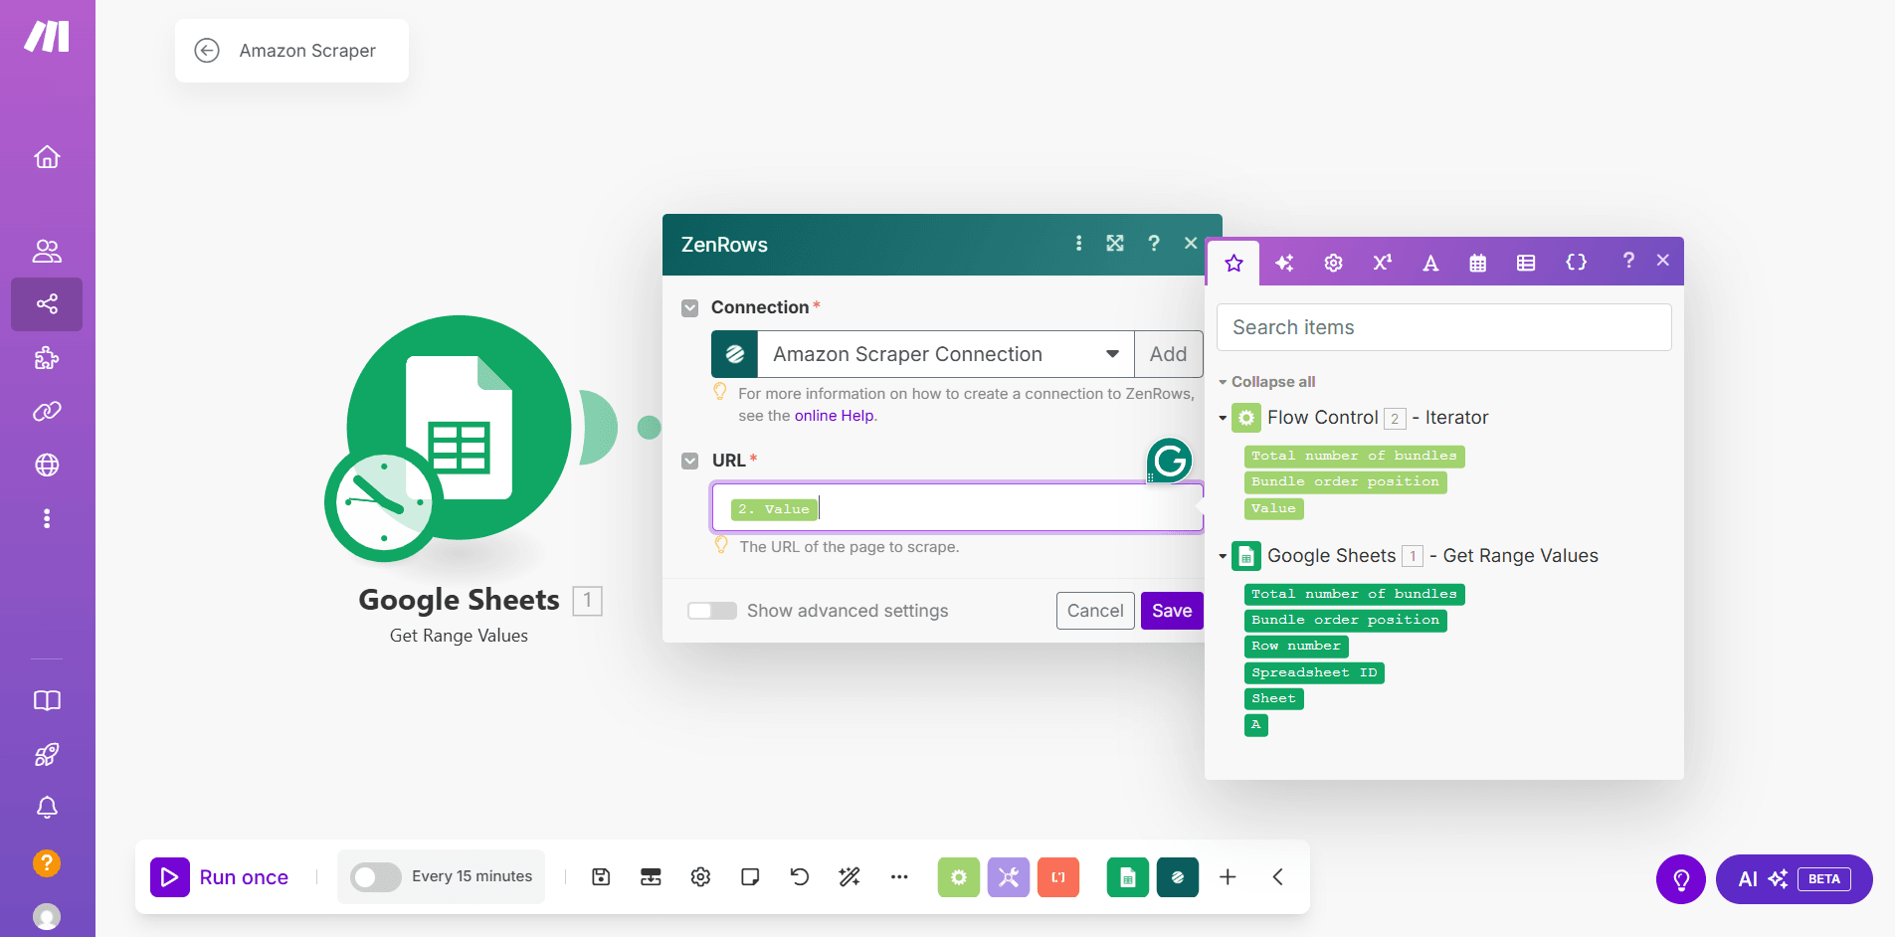Save scenario with disk icon
This screenshot has width=1895, height=937.
pyautogui.click(x=601, y=876)
